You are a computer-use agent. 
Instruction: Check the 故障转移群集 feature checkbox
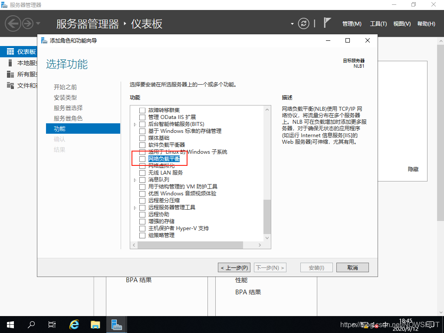click(x=142, y=110)
